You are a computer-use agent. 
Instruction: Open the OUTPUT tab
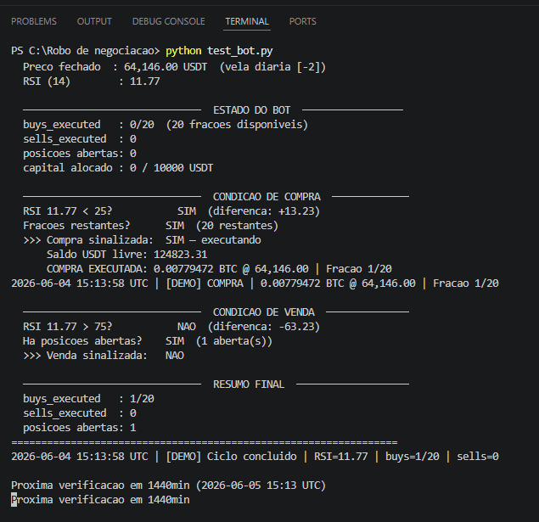pyautogui.click(x=94, y=21)
